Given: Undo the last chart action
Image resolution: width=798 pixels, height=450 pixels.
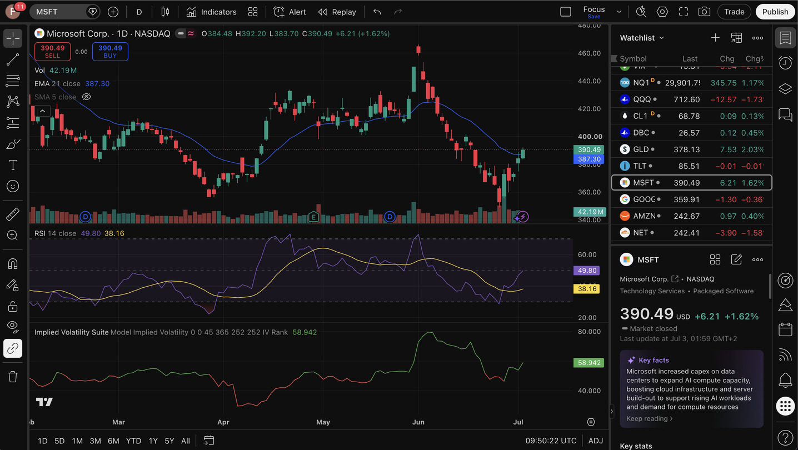Looking at the screenshot, I should pyautogui.click(x=377, y=12).
